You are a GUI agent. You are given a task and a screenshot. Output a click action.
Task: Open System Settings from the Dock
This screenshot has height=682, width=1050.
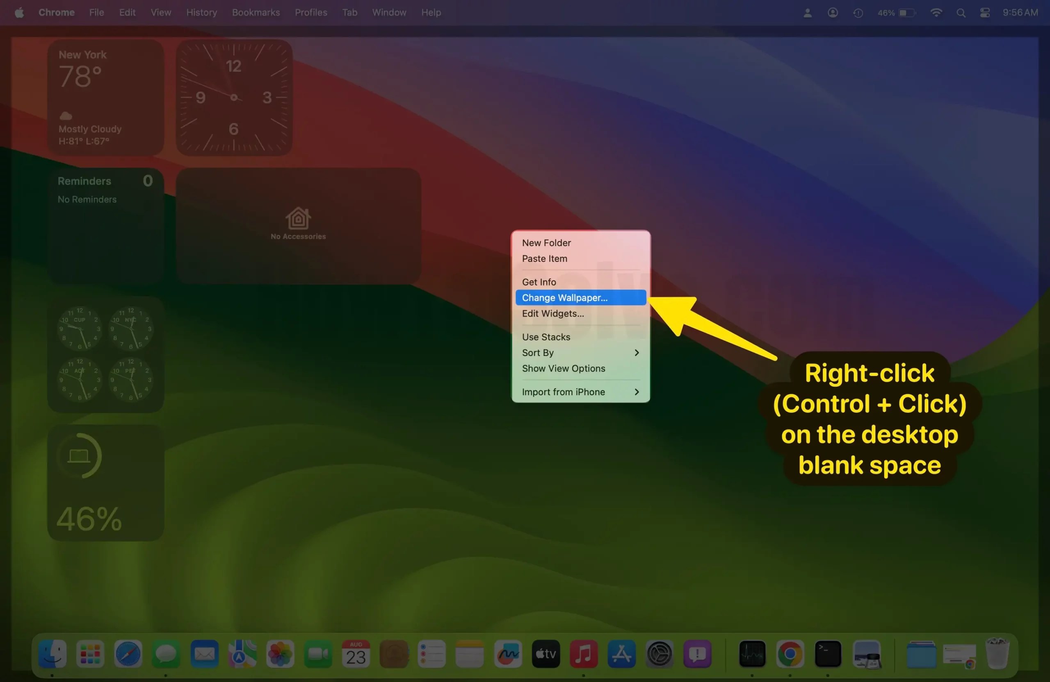tap(659, 654)
